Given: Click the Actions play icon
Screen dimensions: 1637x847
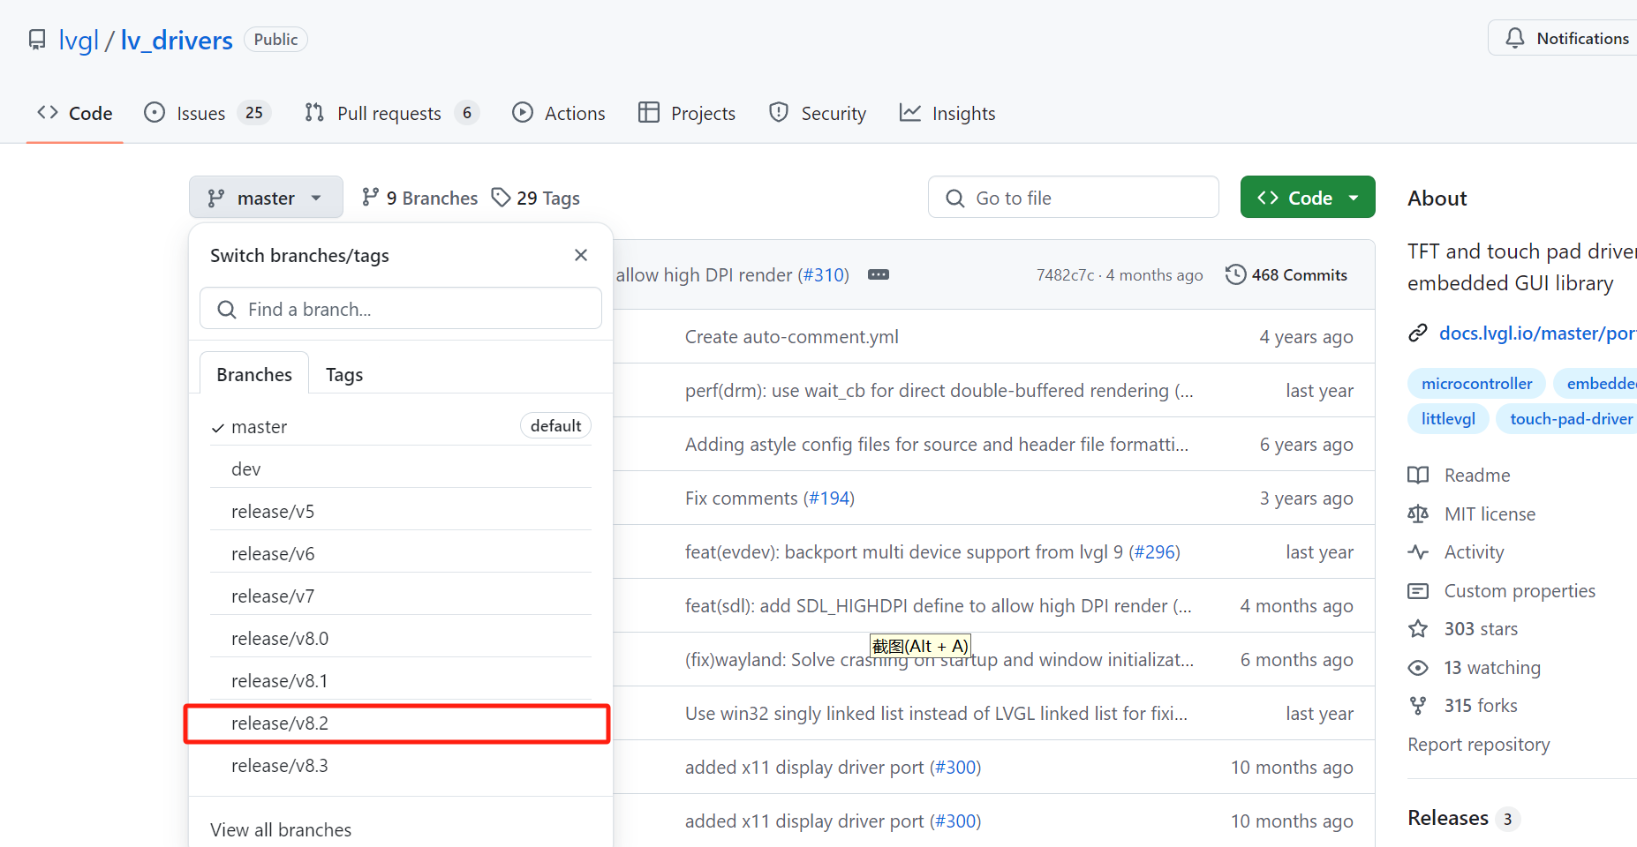Looking at the screenshot, I should pyautogui.click(x=523, y=113).
